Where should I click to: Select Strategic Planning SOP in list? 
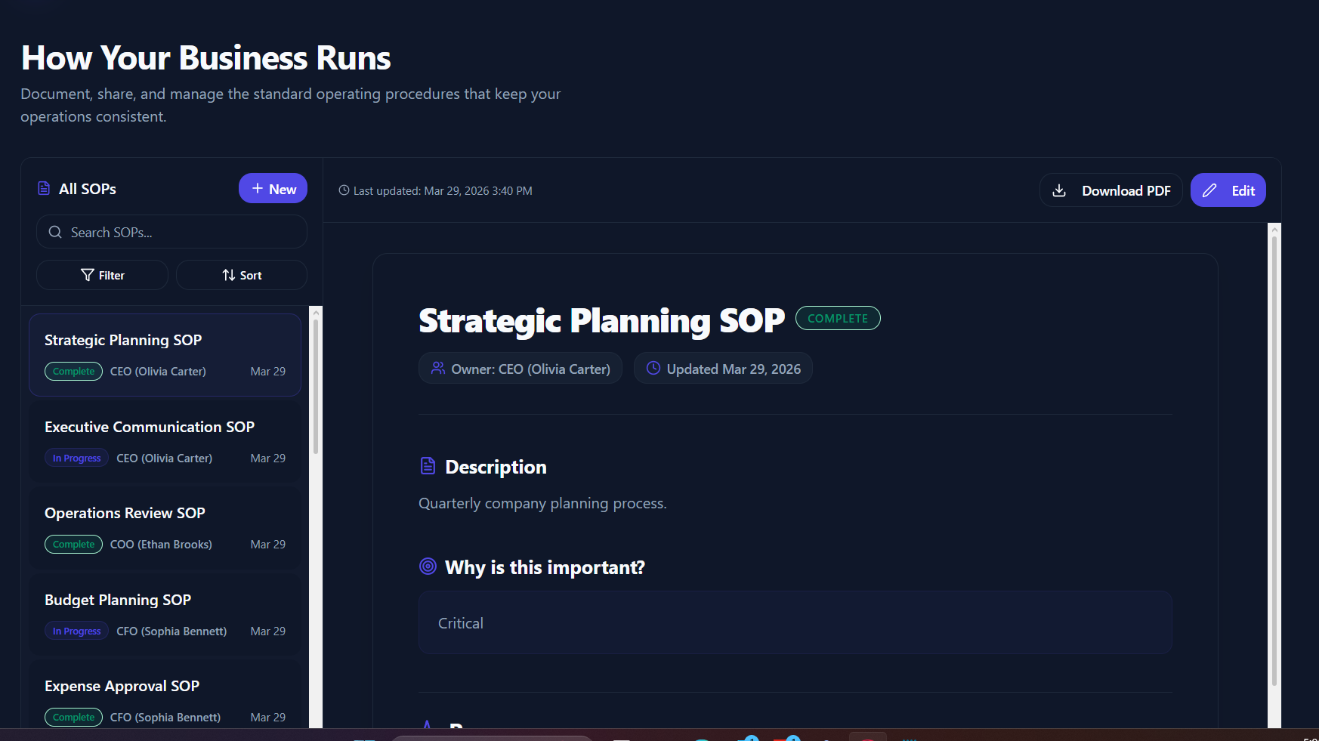(x=165, y=355)
